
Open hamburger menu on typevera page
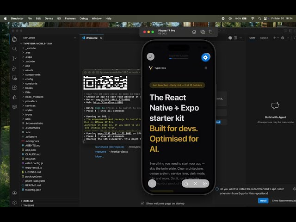(x=206, y=68)
